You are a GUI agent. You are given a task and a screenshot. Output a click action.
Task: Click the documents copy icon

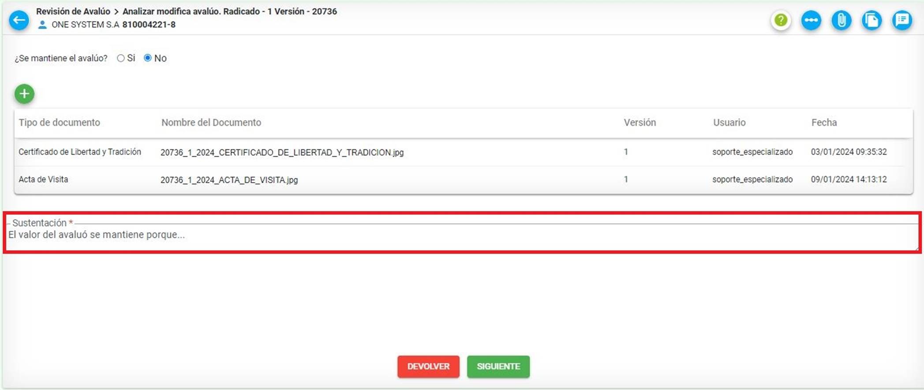(x=872, y=20)
